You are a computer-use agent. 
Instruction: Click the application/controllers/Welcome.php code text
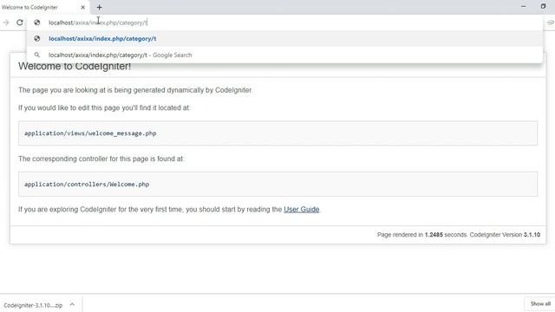coord(87,185)
